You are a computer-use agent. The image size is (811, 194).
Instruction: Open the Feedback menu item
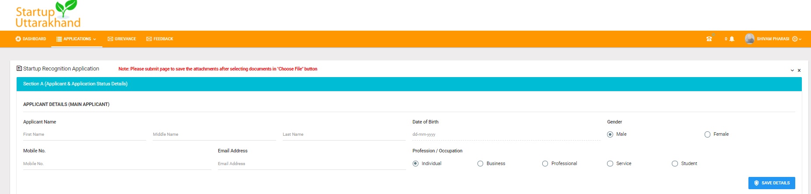[x=160, y=39]
